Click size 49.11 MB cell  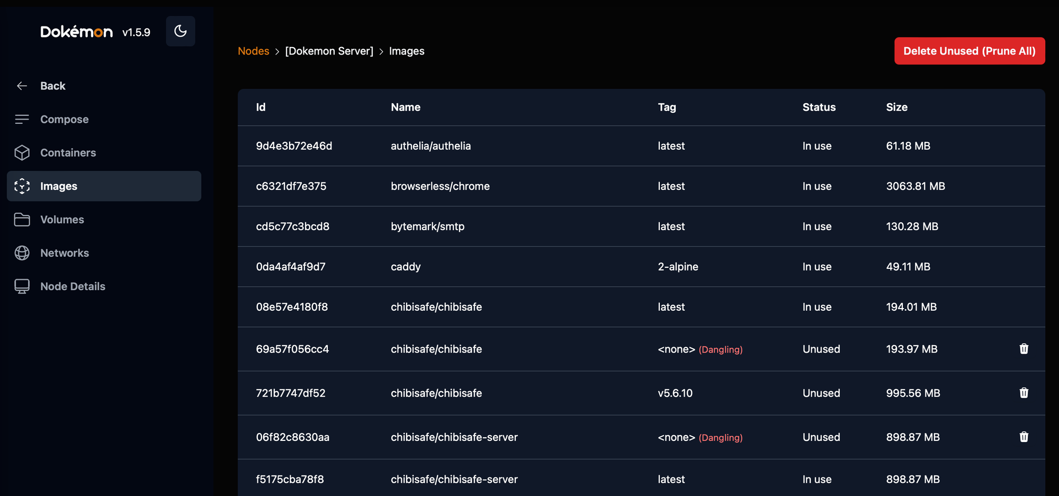tap(908, 266)
